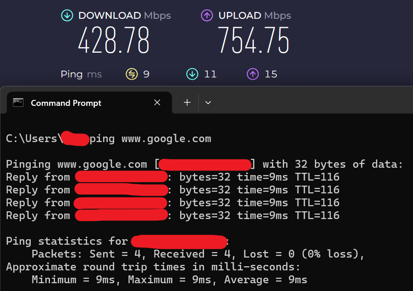Click the purple upload latency icon
Screen dimensions: 413x291
[x=253, y=74]
